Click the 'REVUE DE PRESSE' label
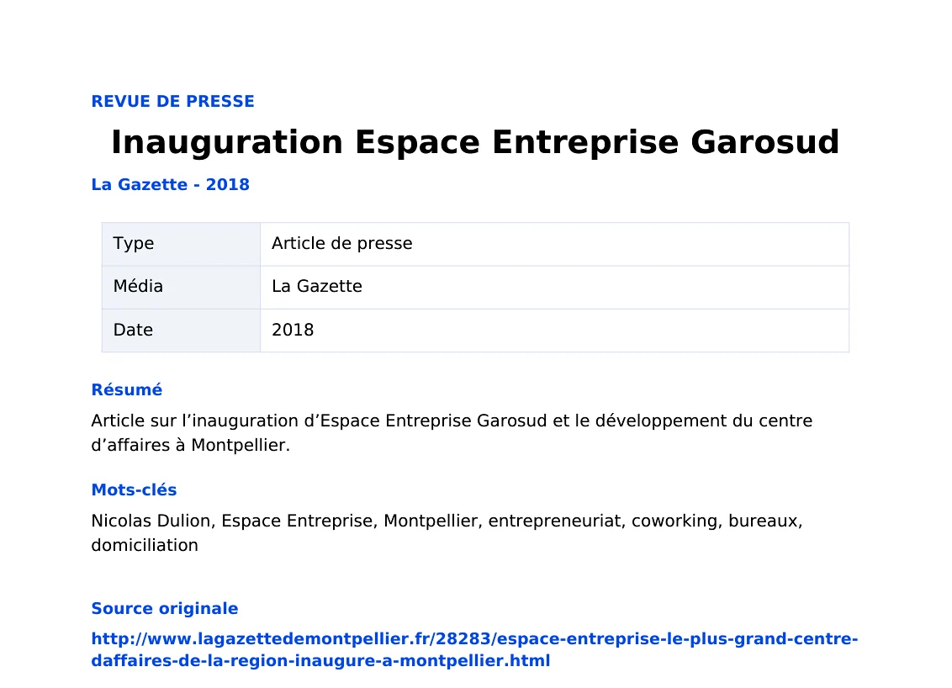 point(173,102)
